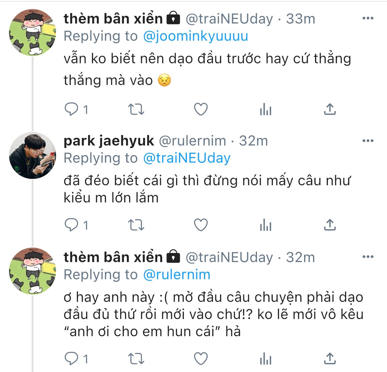Open the @joominkyuuuu mention link
Screen dimensions: 387x372
click(x=195, y=36)
